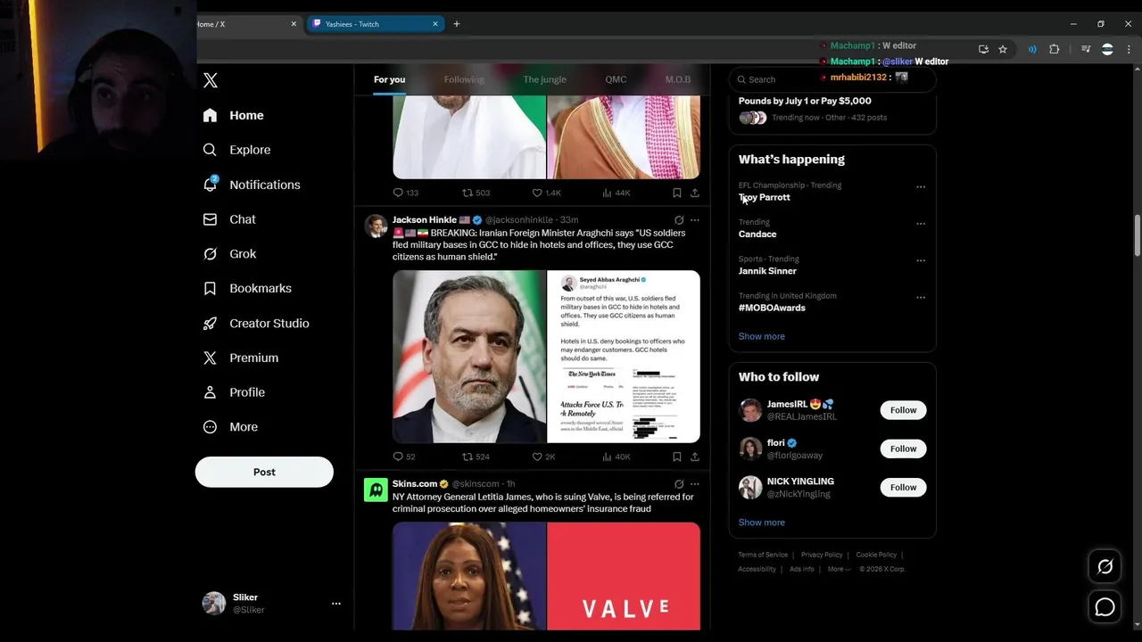The image size is (1142, 642).
Task: Open Creator Studio rocket icon
Action: tap(210, 324)
